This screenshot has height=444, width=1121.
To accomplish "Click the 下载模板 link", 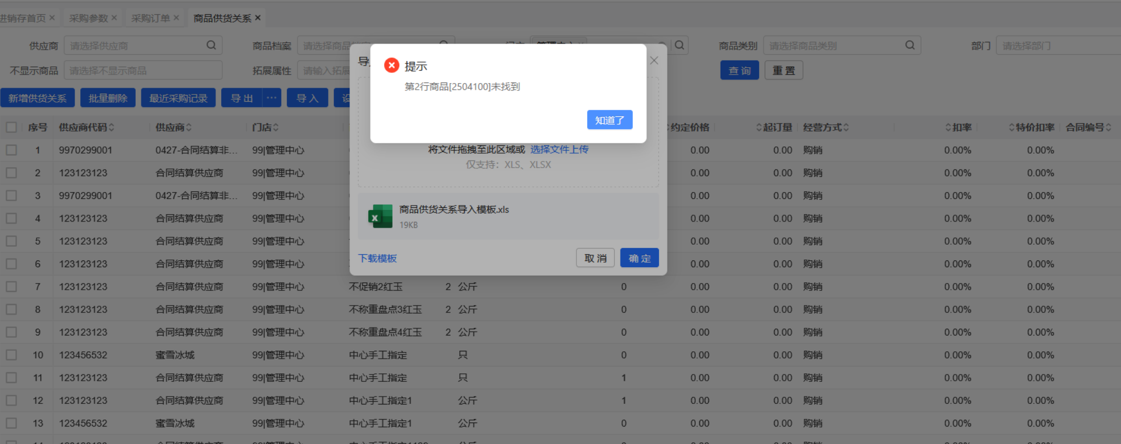I will 377,258.
